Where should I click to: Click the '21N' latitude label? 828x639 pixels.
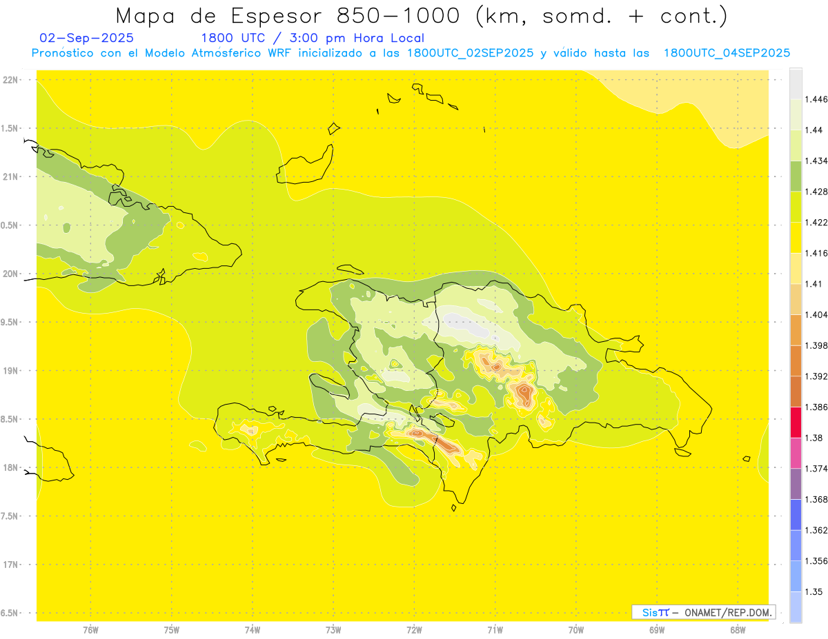point(11,177)
